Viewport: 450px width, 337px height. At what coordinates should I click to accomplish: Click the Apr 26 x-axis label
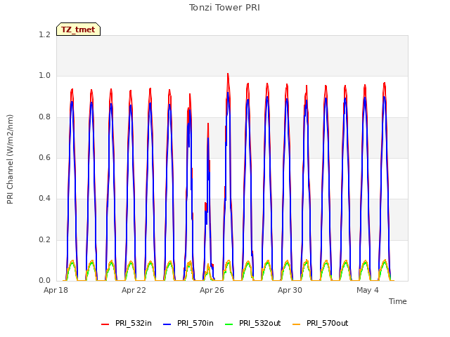coord(212,290)
